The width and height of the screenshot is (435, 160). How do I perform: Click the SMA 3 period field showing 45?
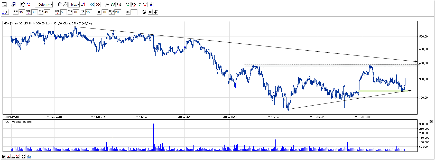(x=47, y=12)
